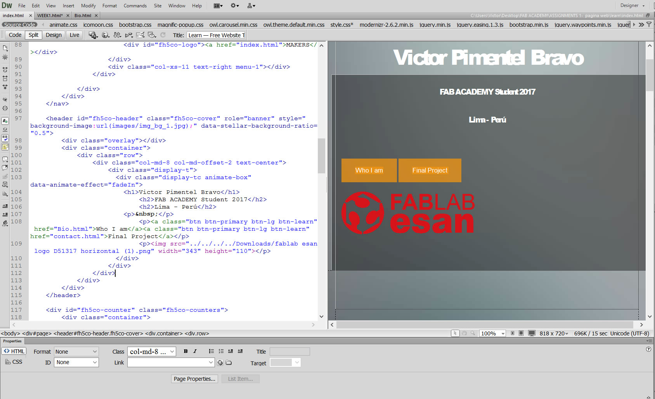Click Collapse selection icon
This screenshot has width=655, height=399.
(x=5, y=78)
